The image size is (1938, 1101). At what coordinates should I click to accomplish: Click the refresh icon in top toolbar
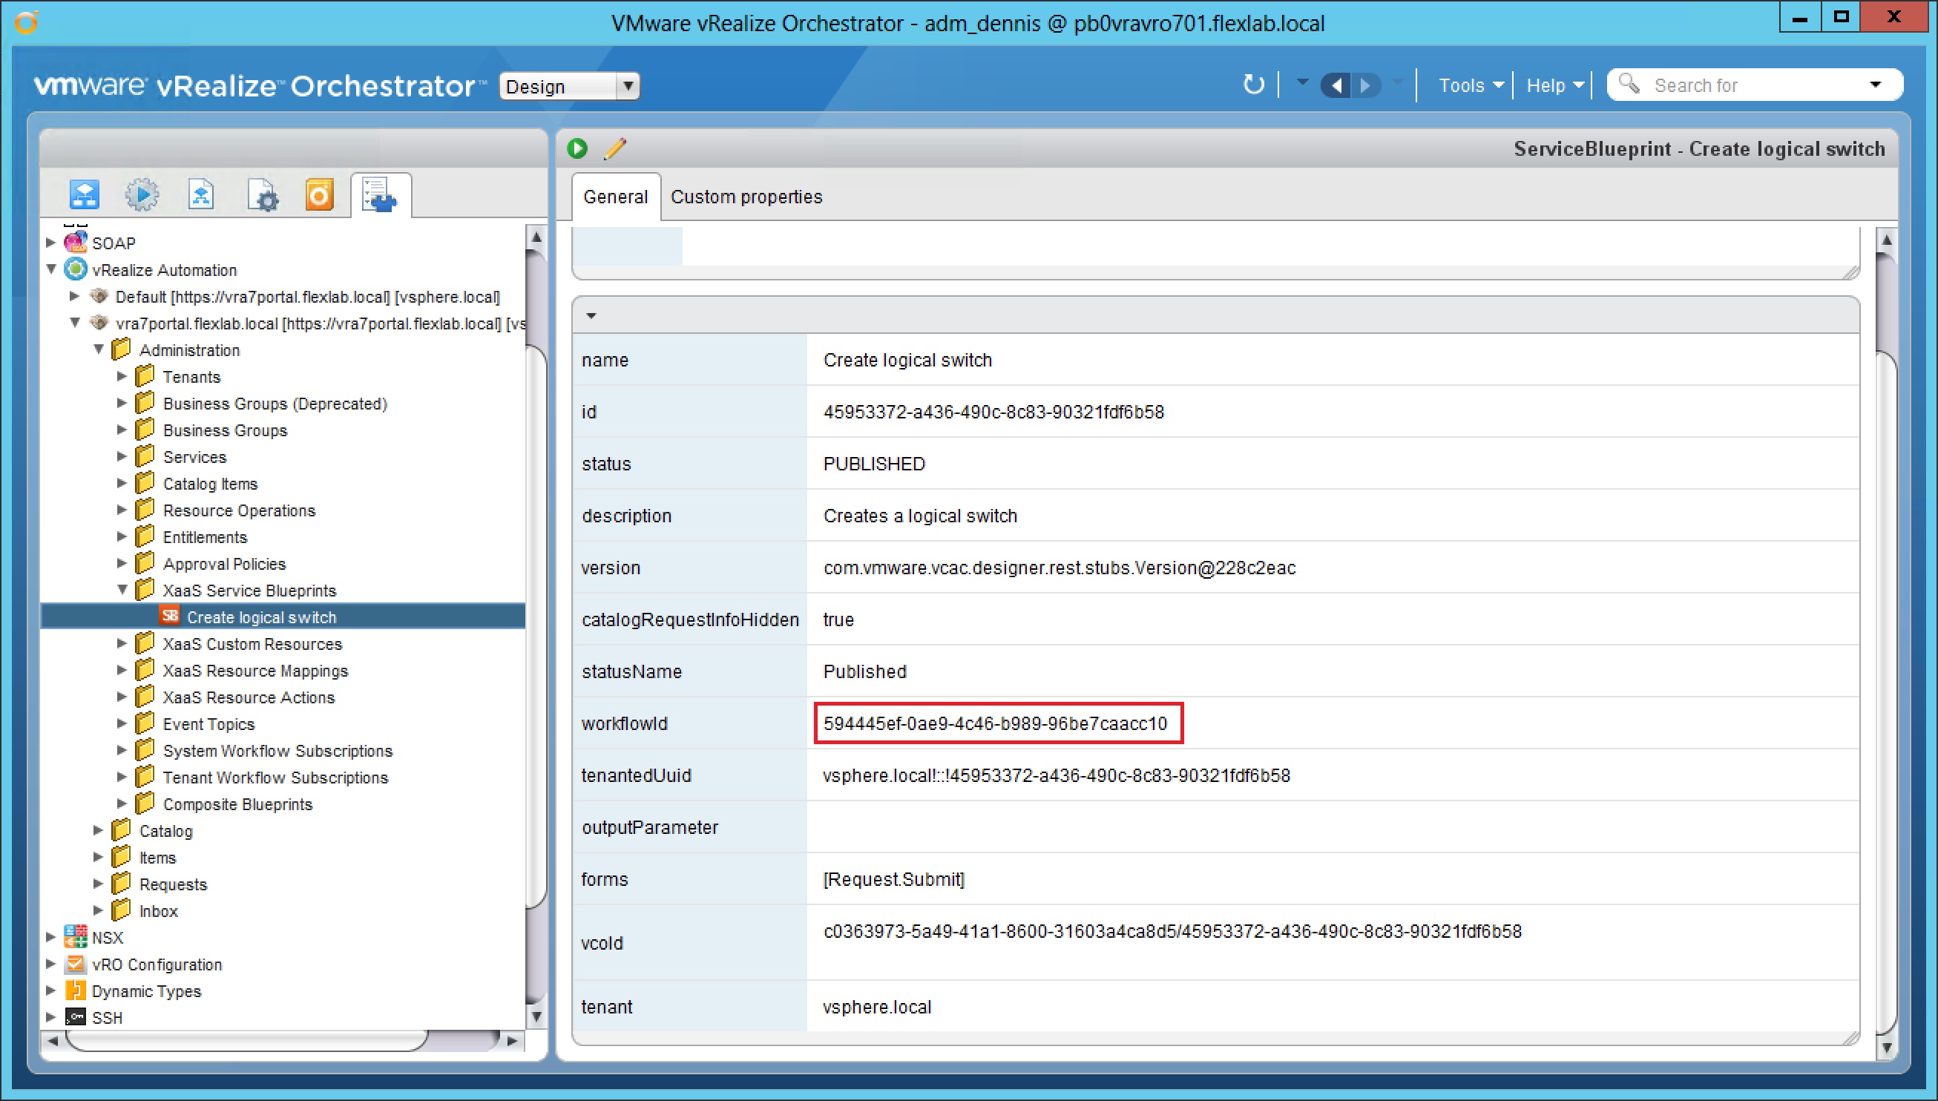click(x=1253, y=85)
